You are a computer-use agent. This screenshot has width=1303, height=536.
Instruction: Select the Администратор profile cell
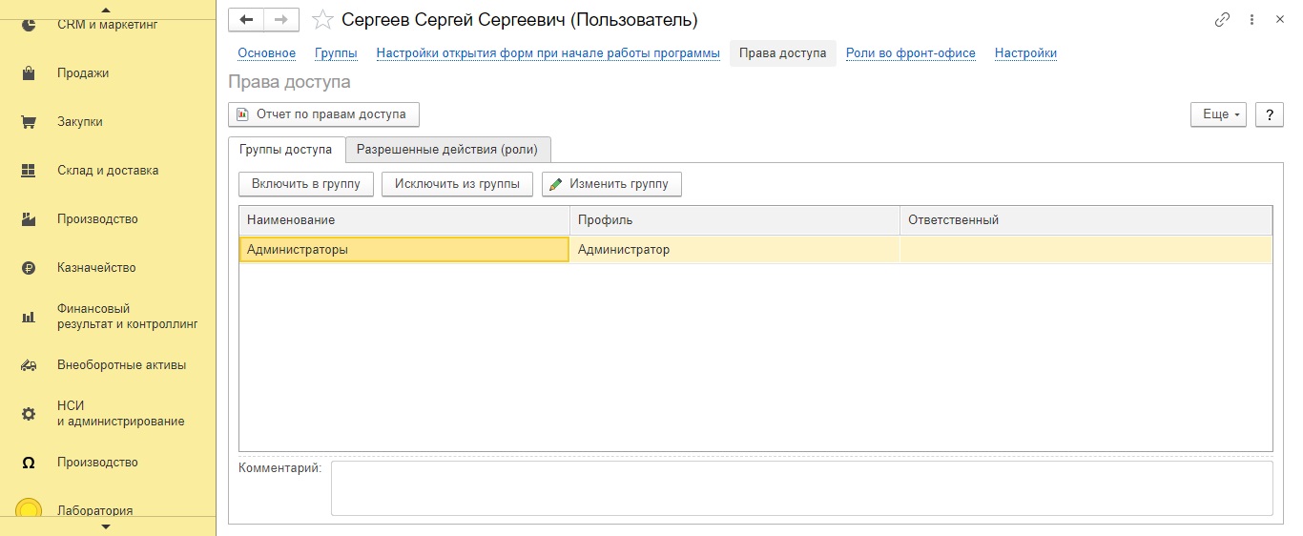pyautogui.click(x=734, y=250)
